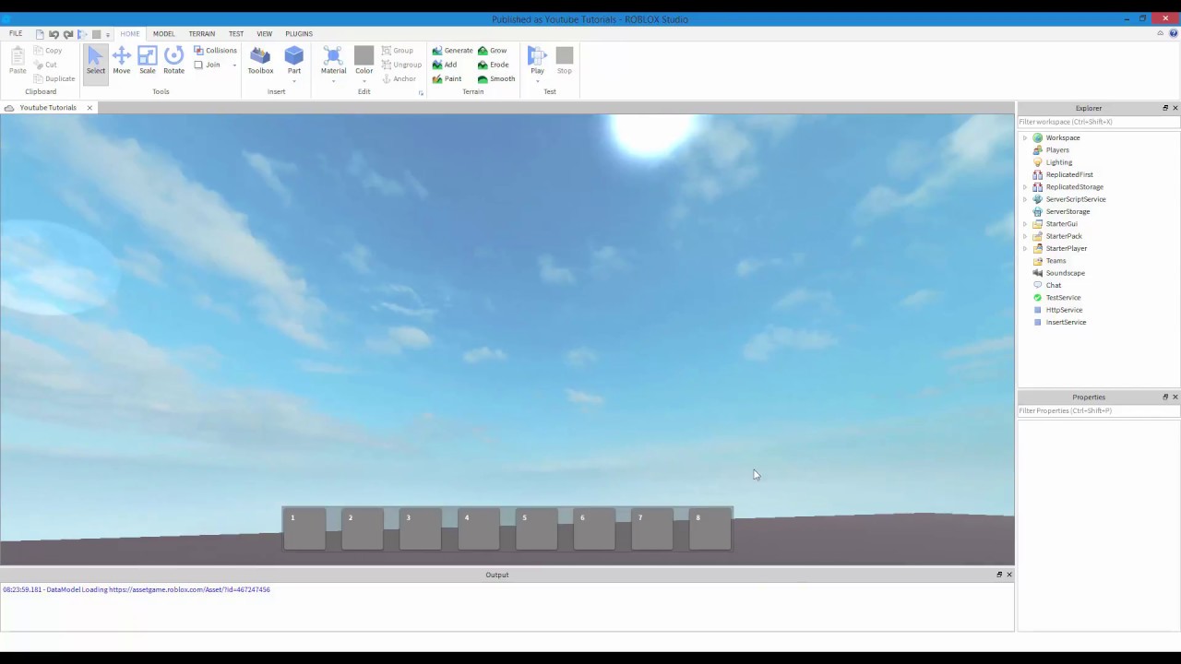Viewport: 1181px width, 664px height.
Task: Select the Move tool
Action: 122,61
